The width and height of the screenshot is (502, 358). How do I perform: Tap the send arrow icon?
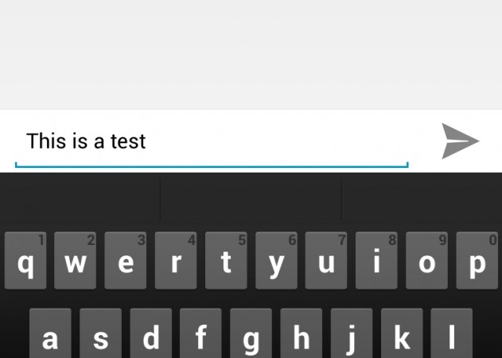460,141
